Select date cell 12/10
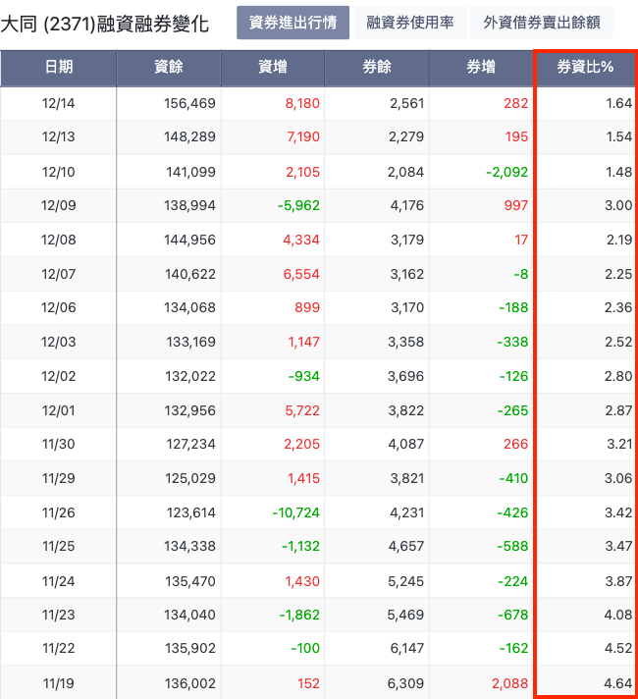The height and width of the screenshot is (699, 638). click(x=59, y=172)
